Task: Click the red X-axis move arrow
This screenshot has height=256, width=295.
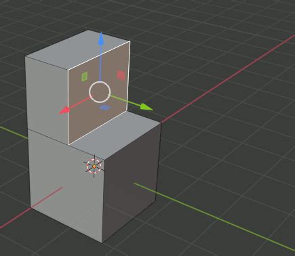Action: tap(64, 110)
